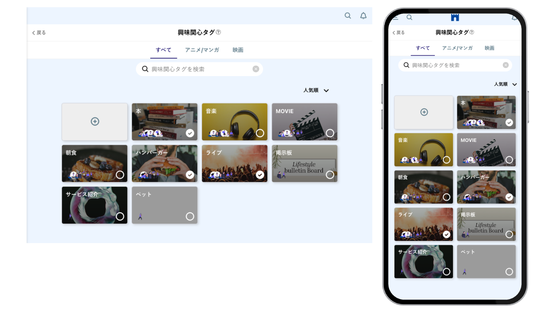This screenshot has height=313, width=556.
Task: Uncheck the ライブ tag on desktop
Action: pyautogui.click(x=260, y=175)
